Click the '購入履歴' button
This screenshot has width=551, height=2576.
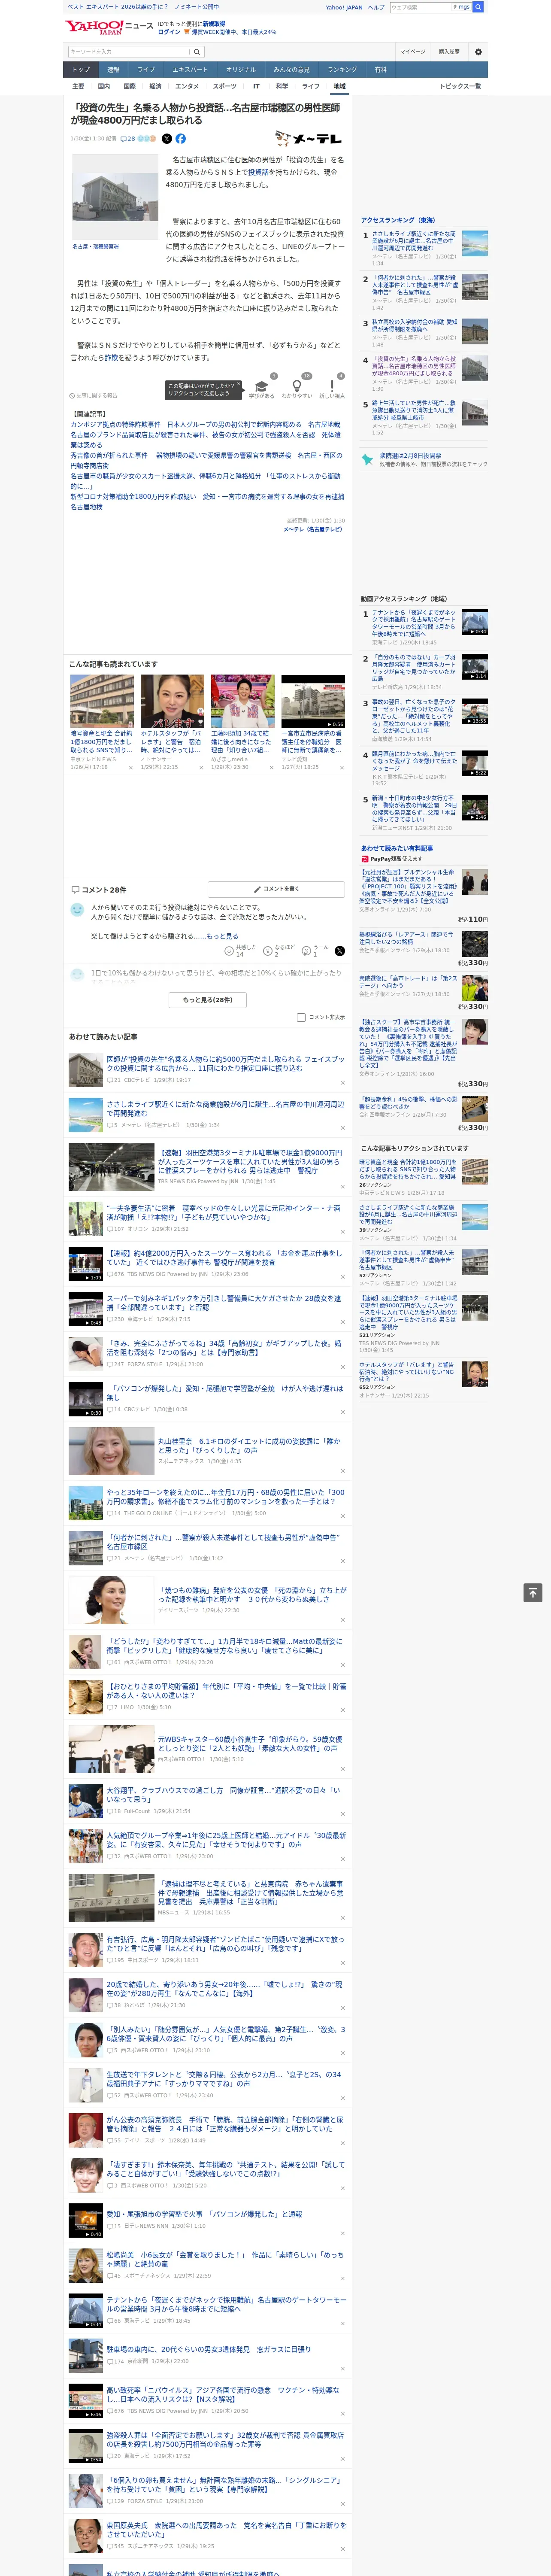[449, 52]
